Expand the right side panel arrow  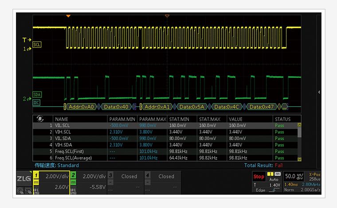point(319,92)
